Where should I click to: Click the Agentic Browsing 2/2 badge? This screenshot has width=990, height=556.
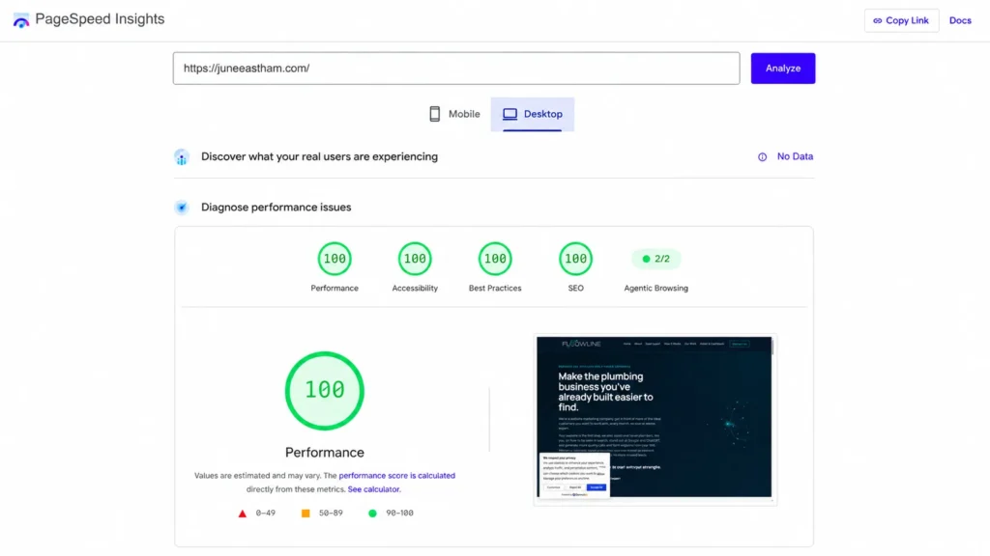coord(655,259)
